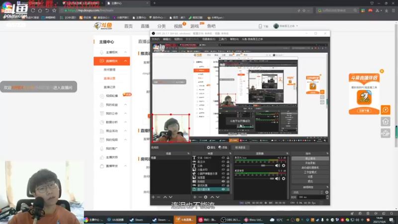398x224 pixels.
Task: Toggle visibility of the 公告 text source
Action: 223,166
